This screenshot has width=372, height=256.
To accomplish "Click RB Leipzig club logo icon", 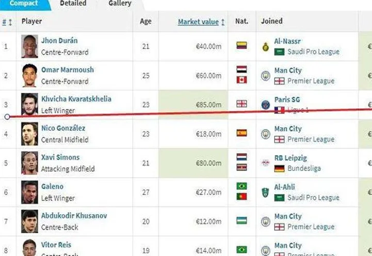I will click(266, 163).
